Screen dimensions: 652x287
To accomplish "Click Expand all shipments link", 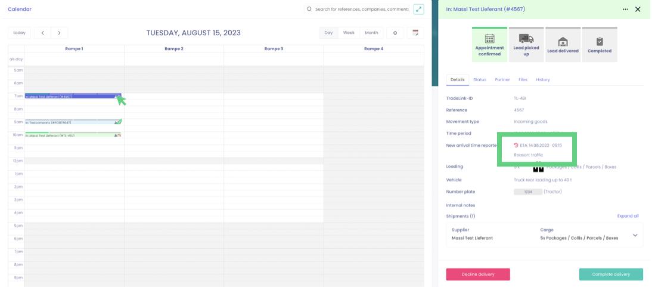I will pos(628,216).
